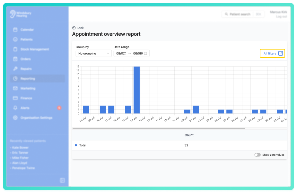Click the Log out link

coord(282,16)
